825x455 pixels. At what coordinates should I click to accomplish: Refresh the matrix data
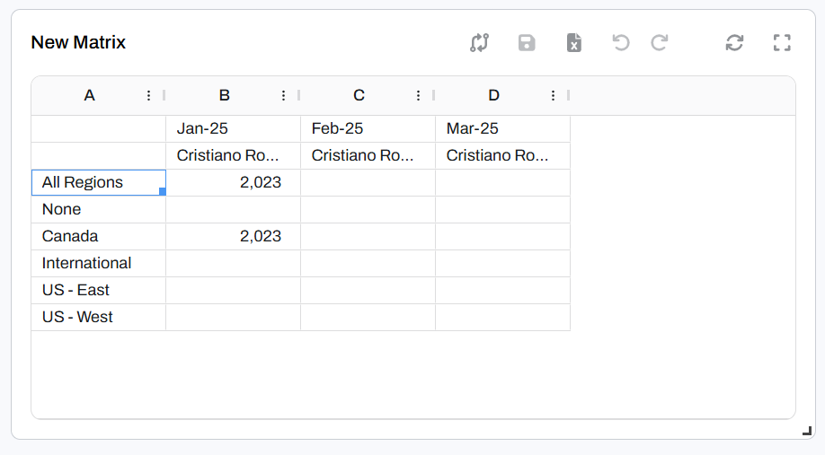[734, 42]
